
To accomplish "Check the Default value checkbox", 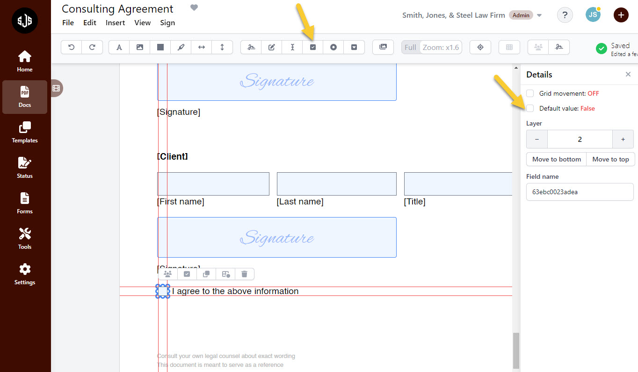I will [530, 108].
